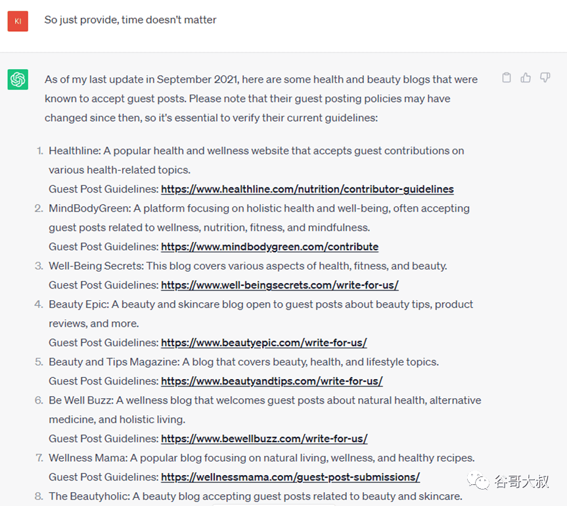The width and height of the screenshot is (567, 506).
Task: Click the red KI user avatar
Action: pyautogui.click(x=18, y=21)
